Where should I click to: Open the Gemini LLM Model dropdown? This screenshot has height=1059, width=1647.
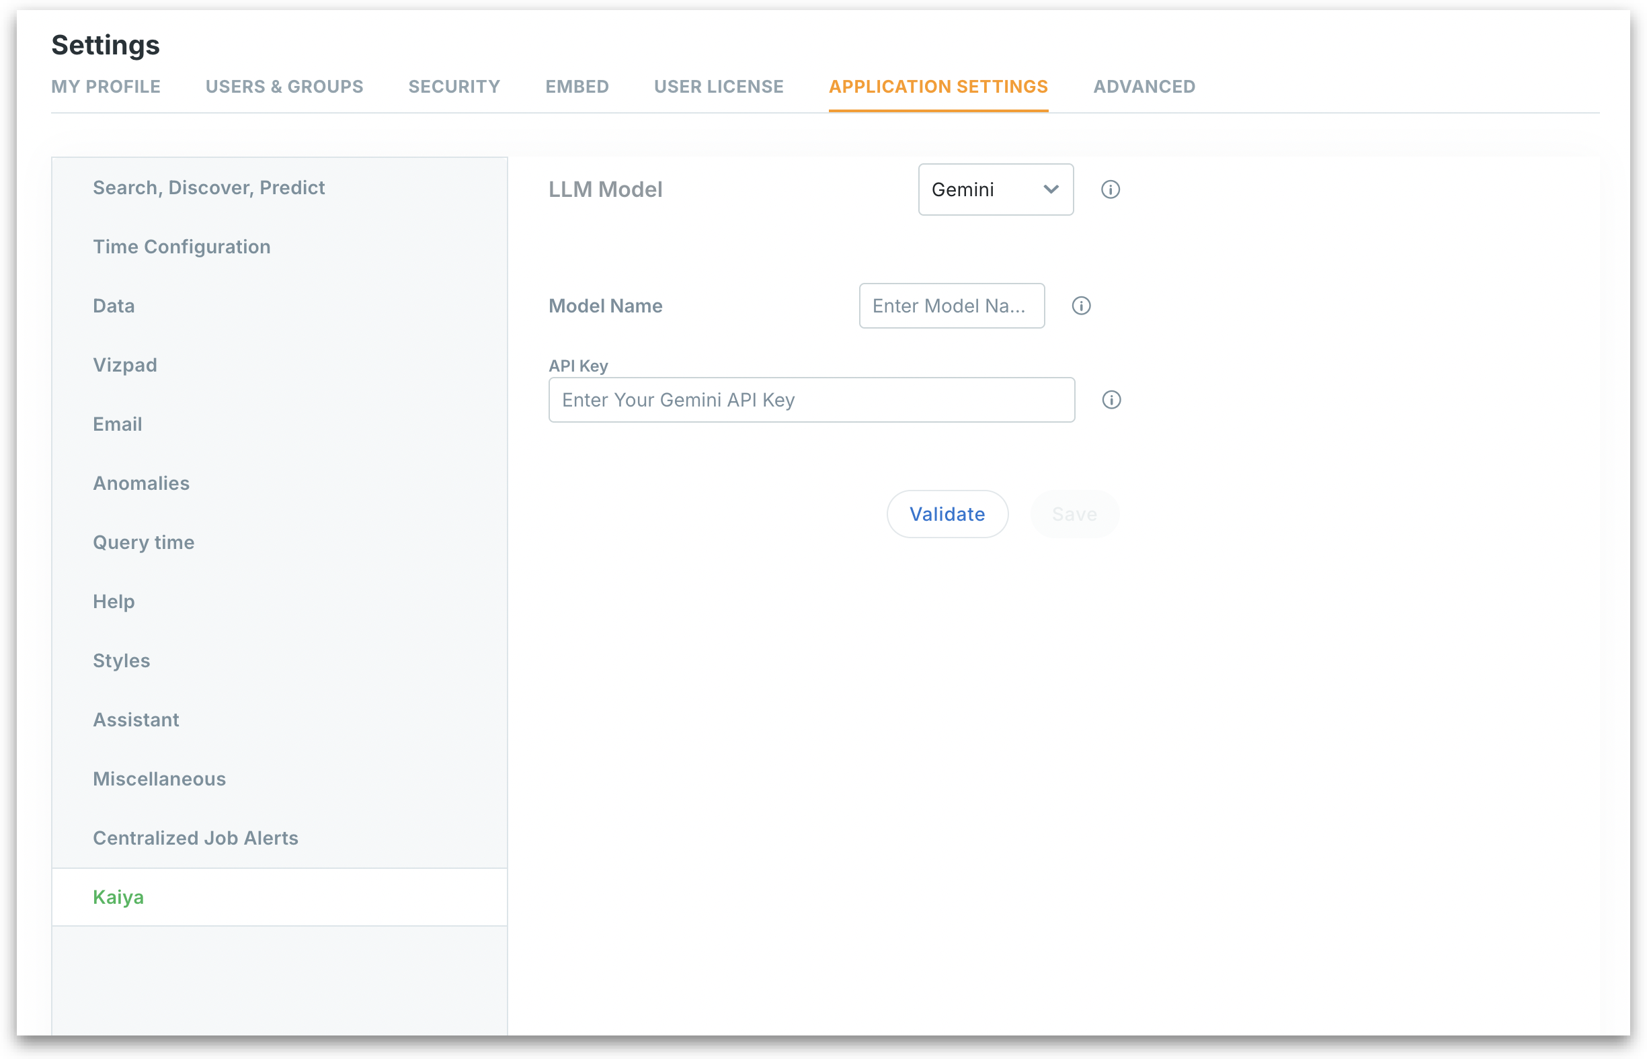(x=995, y=189)
